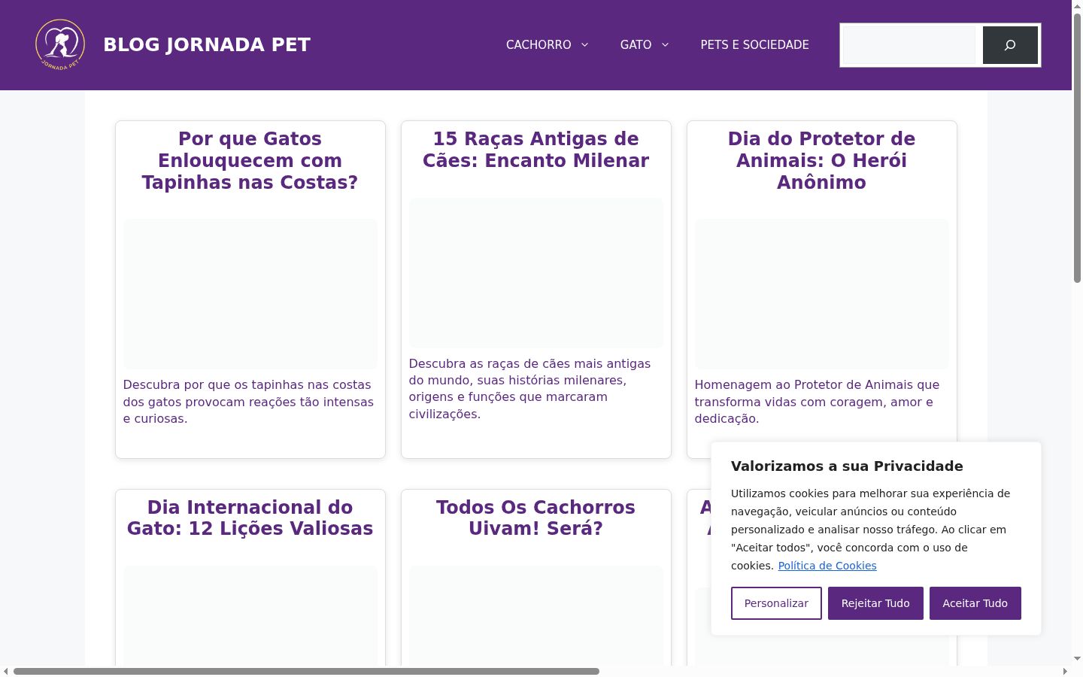Open 'Dia Internacional do Gato' article

(250, 518)
